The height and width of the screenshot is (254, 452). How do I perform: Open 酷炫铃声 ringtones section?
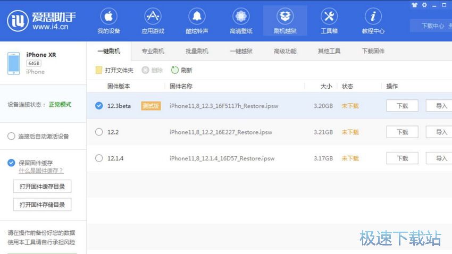click(197, 21)
